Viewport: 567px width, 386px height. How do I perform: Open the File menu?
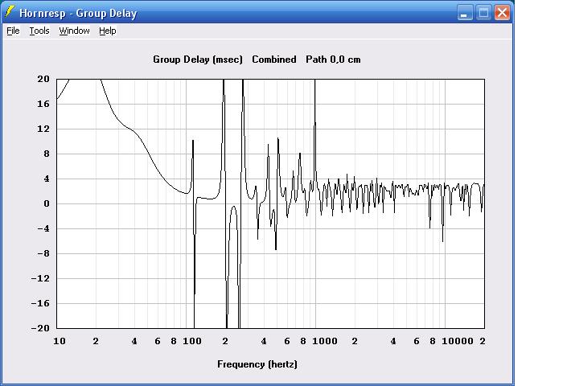tap(13, 31)
